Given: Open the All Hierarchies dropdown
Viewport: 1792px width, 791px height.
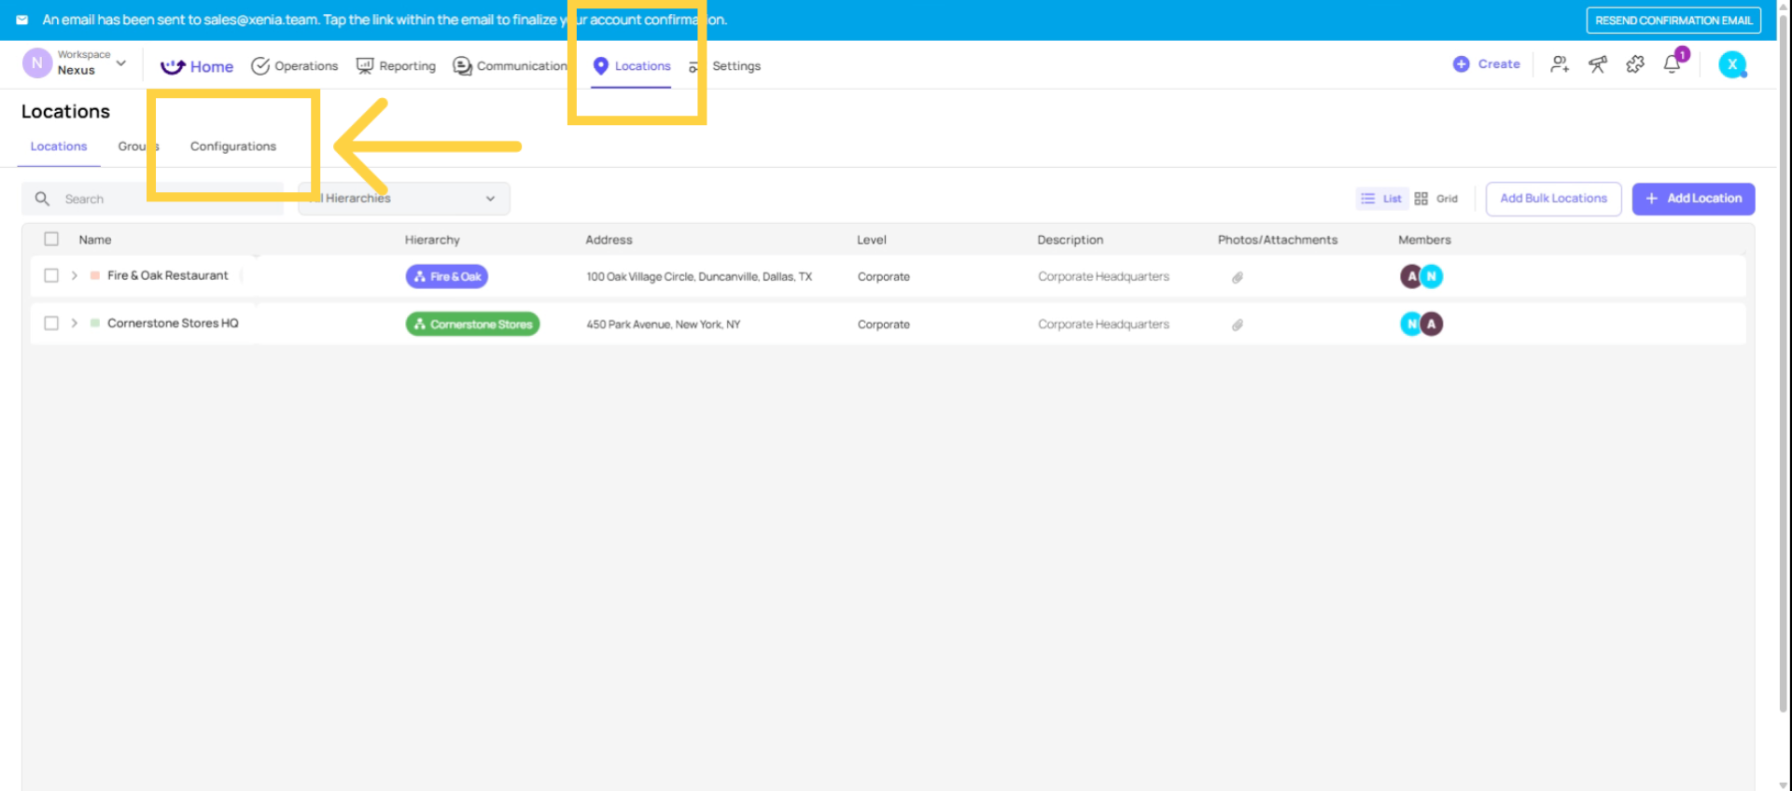Looking at the screenshot, I should click(404, 199).
